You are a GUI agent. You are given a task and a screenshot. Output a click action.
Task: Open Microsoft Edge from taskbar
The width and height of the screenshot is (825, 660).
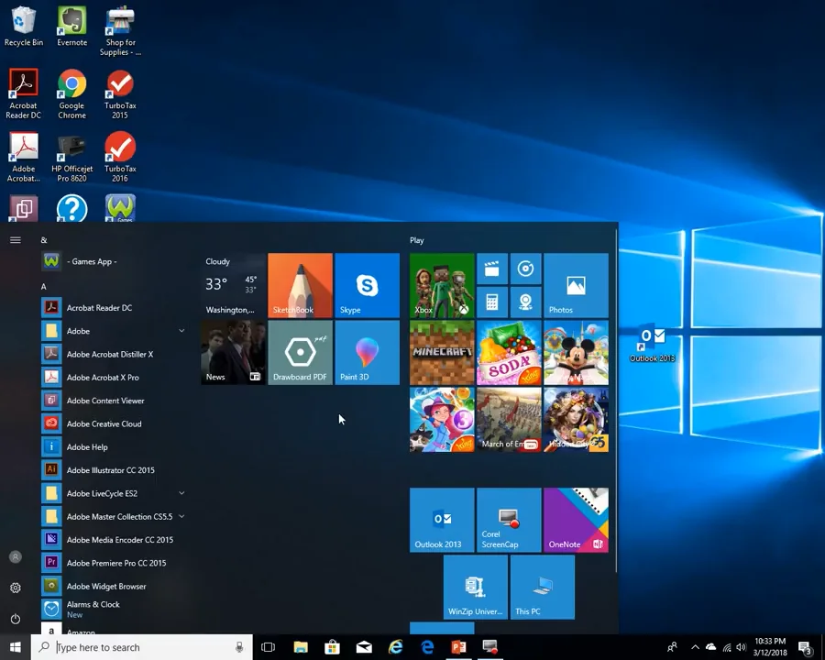pos(426,647)
